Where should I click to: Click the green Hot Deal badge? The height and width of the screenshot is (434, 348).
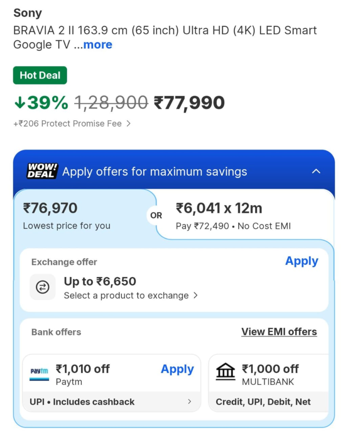40,75
